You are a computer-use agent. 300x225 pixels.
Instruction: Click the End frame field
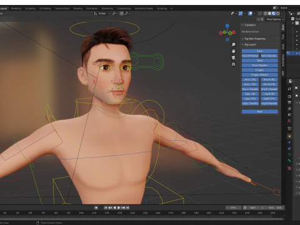[x=275, y=207]
